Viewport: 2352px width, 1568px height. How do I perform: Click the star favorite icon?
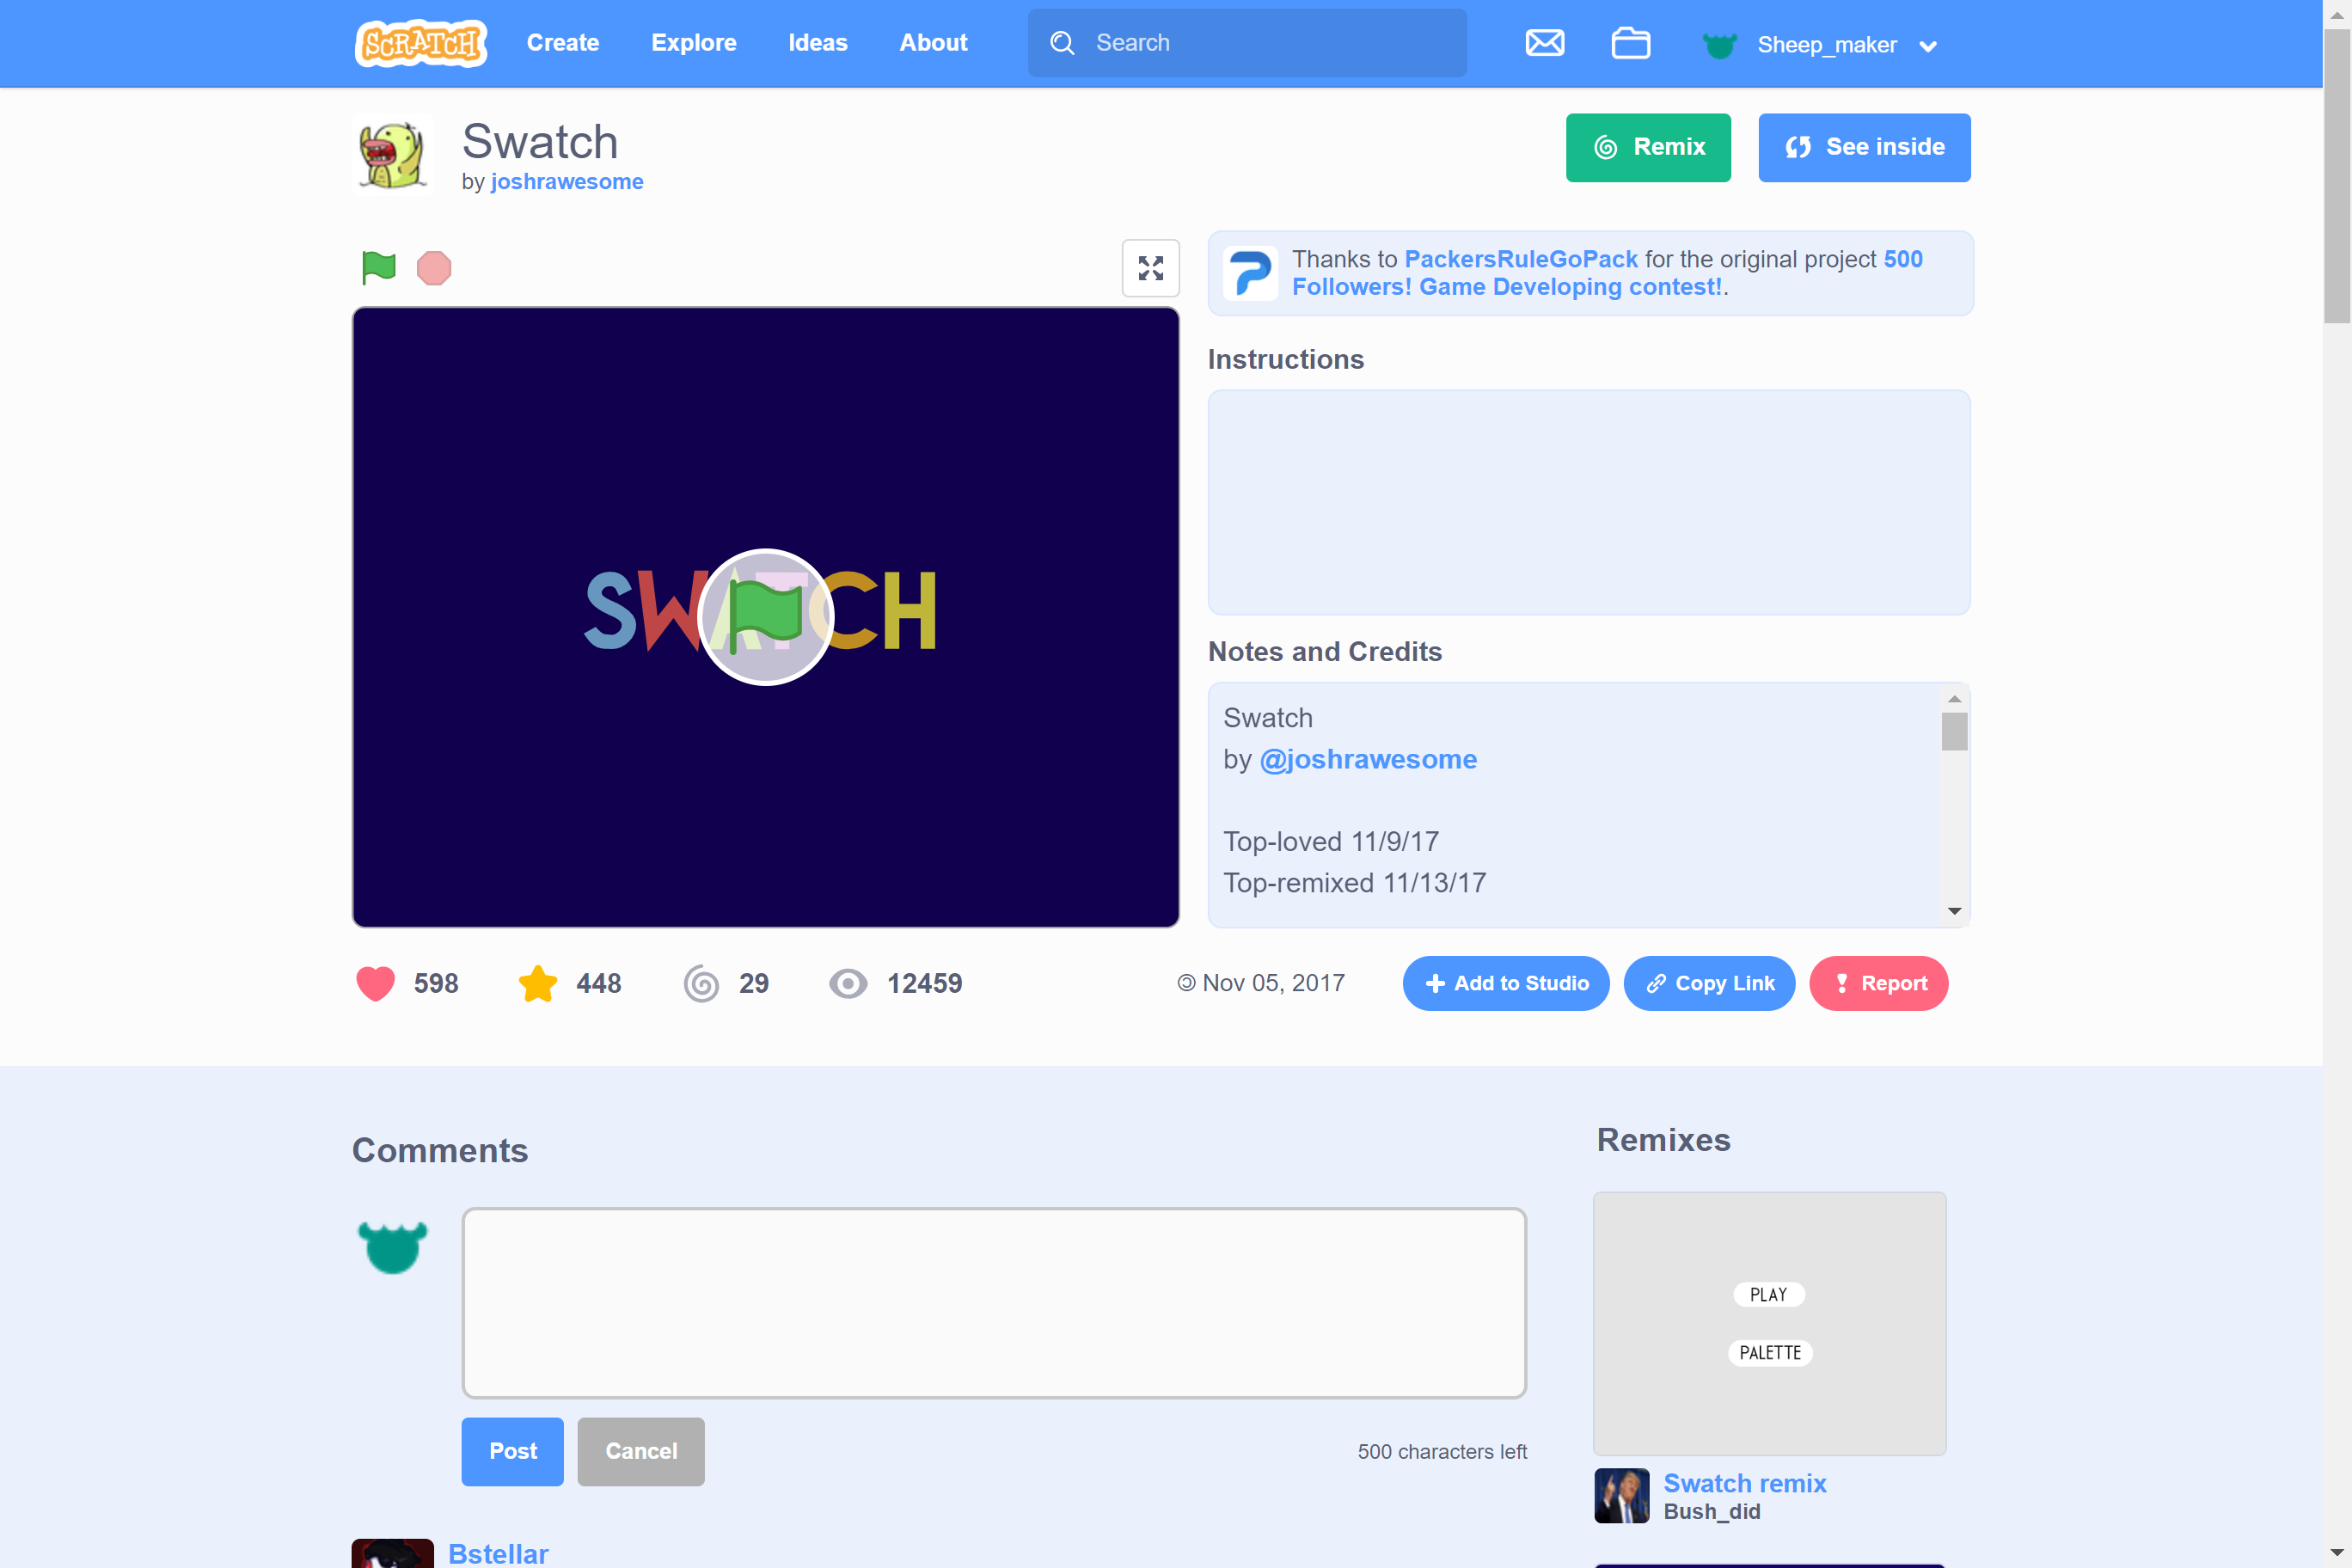click(537, 982)
